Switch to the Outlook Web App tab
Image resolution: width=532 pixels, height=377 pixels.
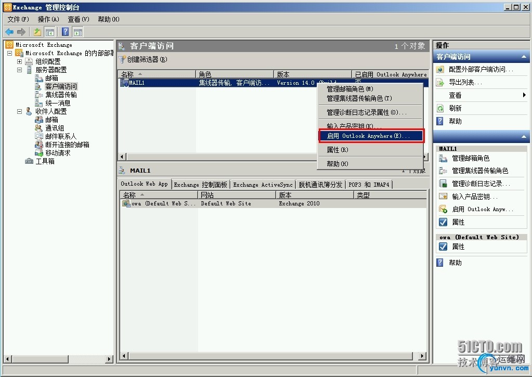[144, 184]
